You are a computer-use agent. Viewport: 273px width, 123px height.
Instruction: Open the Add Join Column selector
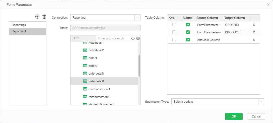click(209, 40)
